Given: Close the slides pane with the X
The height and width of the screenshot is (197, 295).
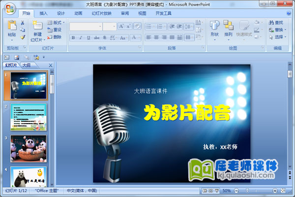Looking at the screenshot, I should [51, 66].
